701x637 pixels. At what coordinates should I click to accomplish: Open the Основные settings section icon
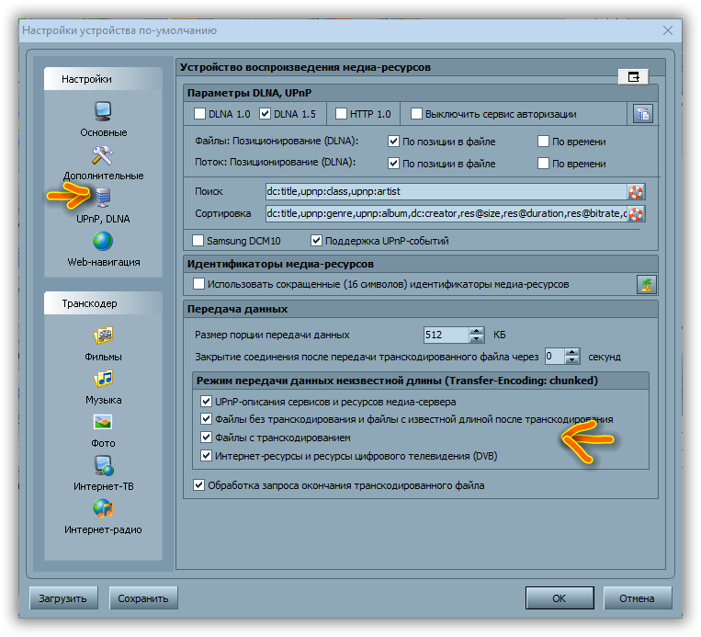103,112
